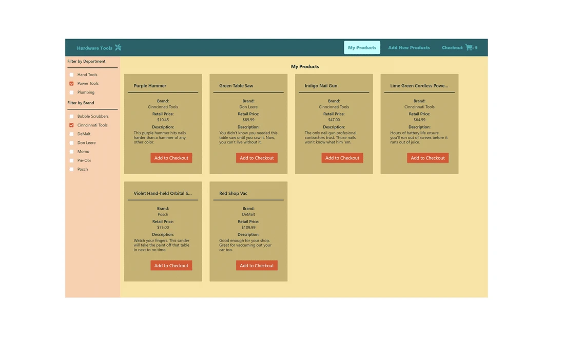
Task: Go to Add New Products page
Action: point(409,48)
